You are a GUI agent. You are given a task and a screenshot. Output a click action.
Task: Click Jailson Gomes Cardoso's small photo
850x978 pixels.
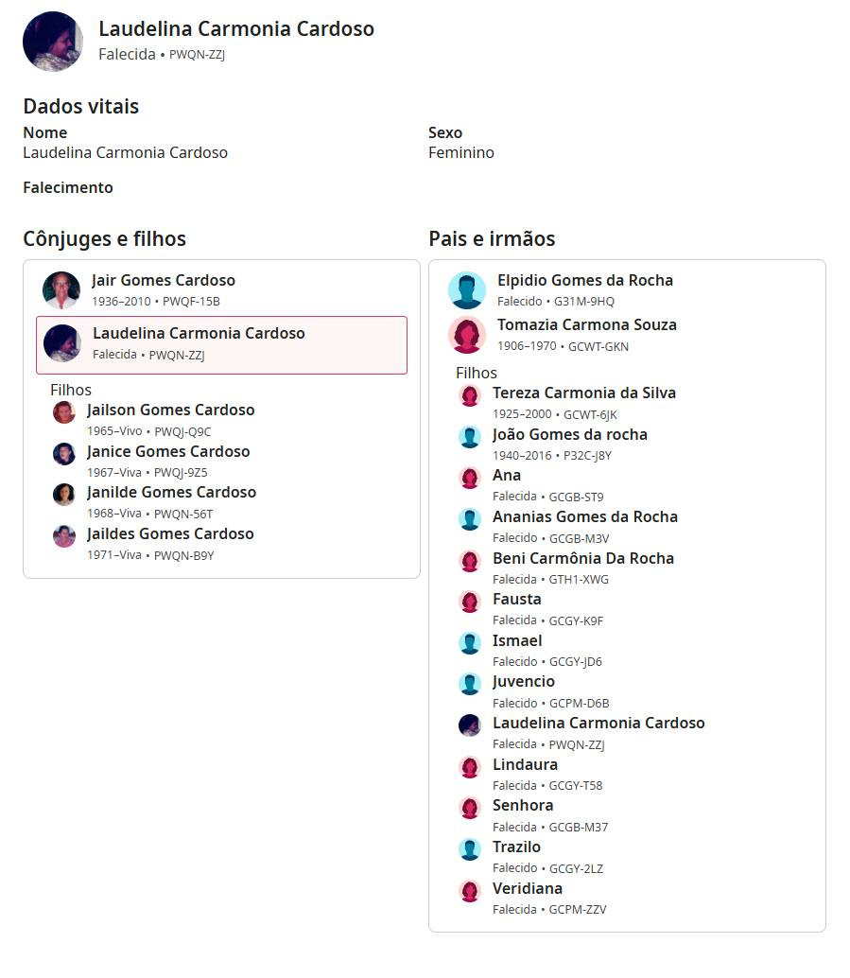64,412
